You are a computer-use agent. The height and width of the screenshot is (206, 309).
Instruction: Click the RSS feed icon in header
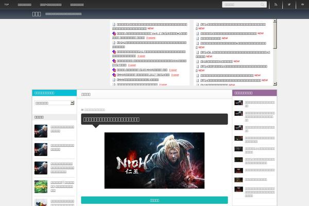[x=276, y=5]
